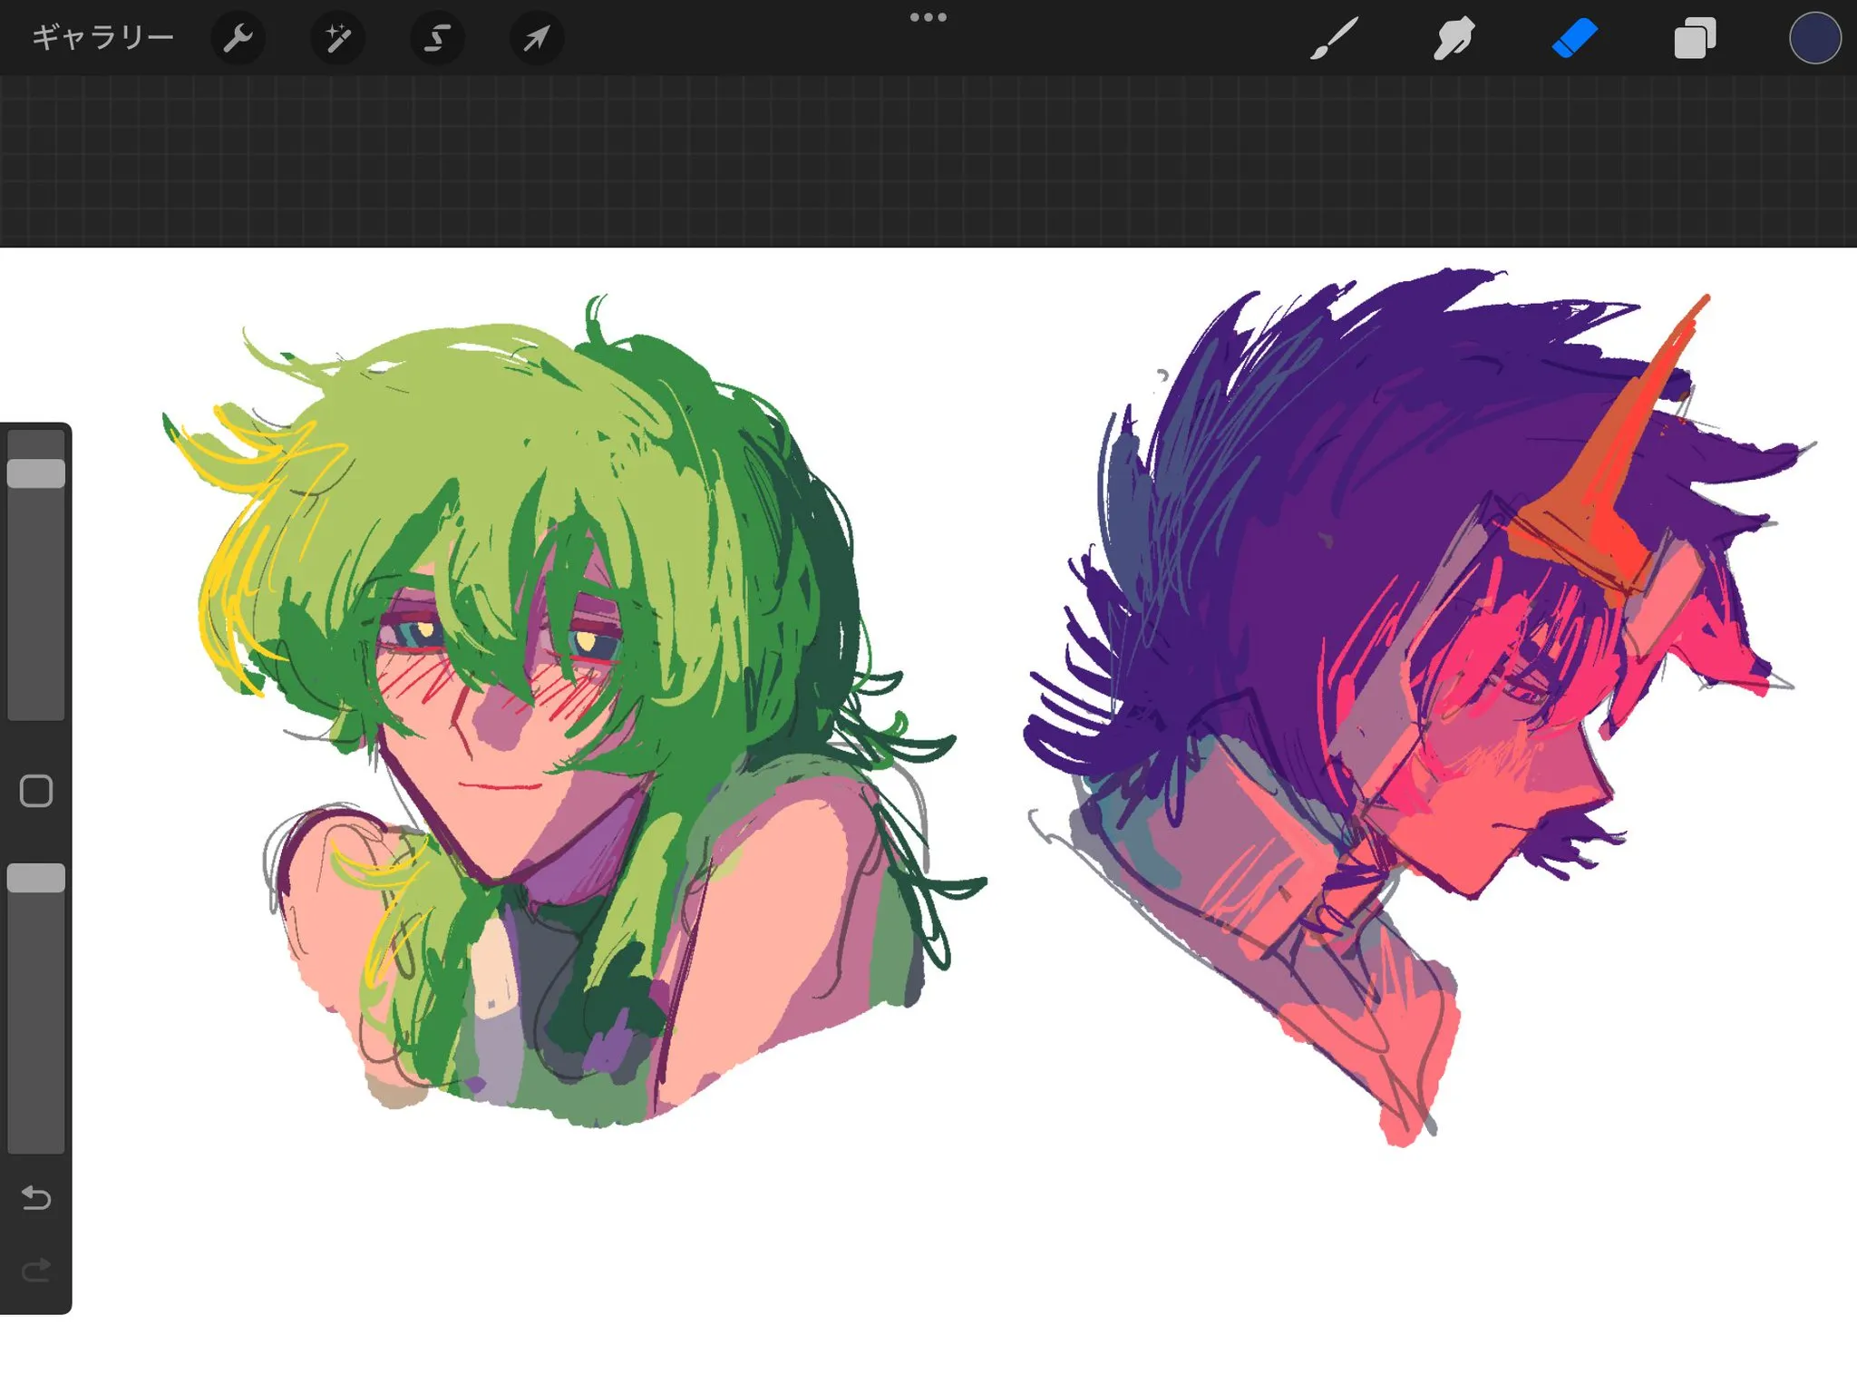Viewport: 1857px width, 1393px height.
Task: Click the opacity slider handle
Action: tap(36, 878)
